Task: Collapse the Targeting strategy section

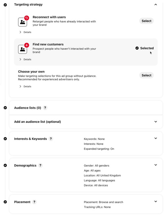Action: click(x=155, y=5)
